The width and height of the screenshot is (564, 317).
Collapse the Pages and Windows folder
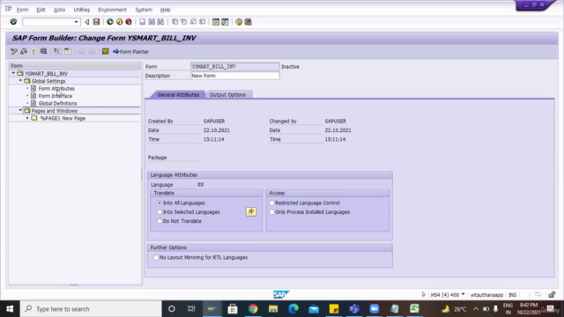tap(20, 111)
